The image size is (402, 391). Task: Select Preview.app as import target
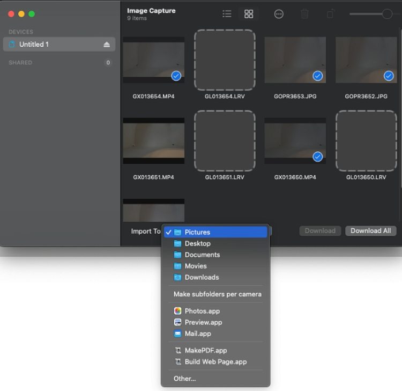pyautogui.click(x=215, y=322)
